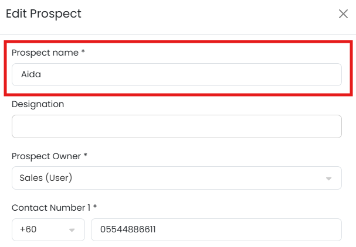Screen dimensions: 356x247
Task: Click the "Prospect Owner" field label
Action: (x=46, y=156)
